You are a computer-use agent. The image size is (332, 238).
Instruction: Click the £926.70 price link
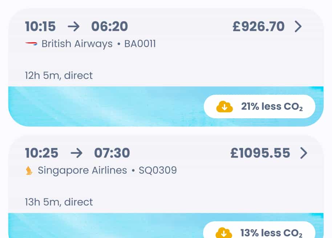coord(259,26)
